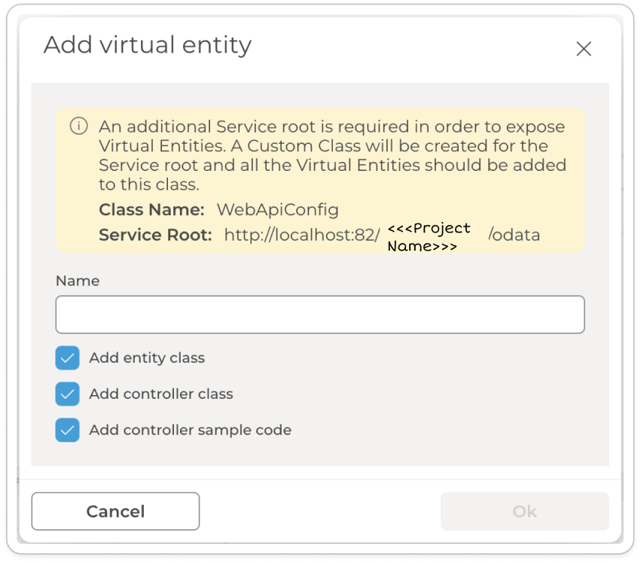
Task: Click the Service root info message paragraph
Action: (x=331, y=155)
